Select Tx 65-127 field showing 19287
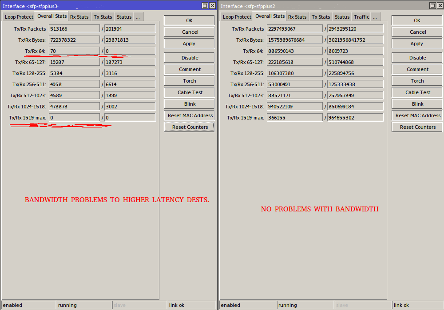The image size is (444, 310). tap(74, 62)
